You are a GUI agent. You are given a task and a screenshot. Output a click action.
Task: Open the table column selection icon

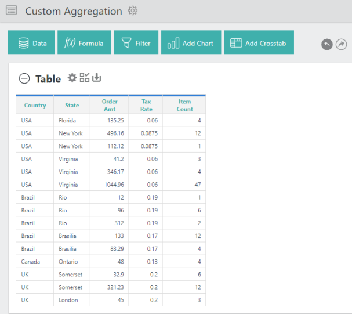[x=85, y=78]
